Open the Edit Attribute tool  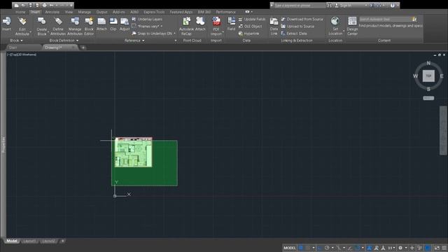pos(22,27)
